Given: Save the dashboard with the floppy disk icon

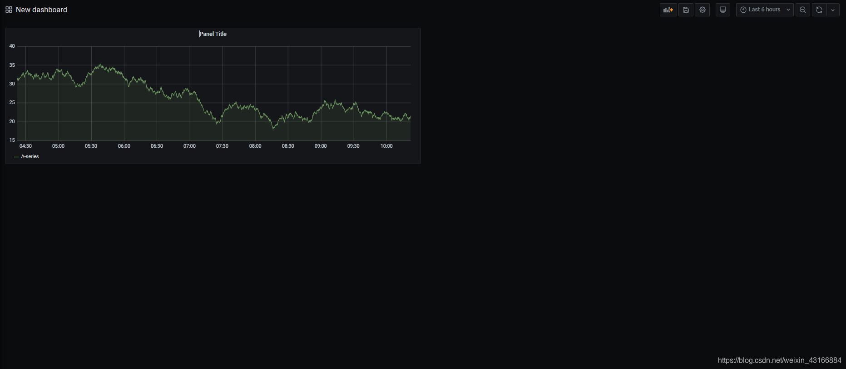Looking at the screenshot, I should point(686,10).
